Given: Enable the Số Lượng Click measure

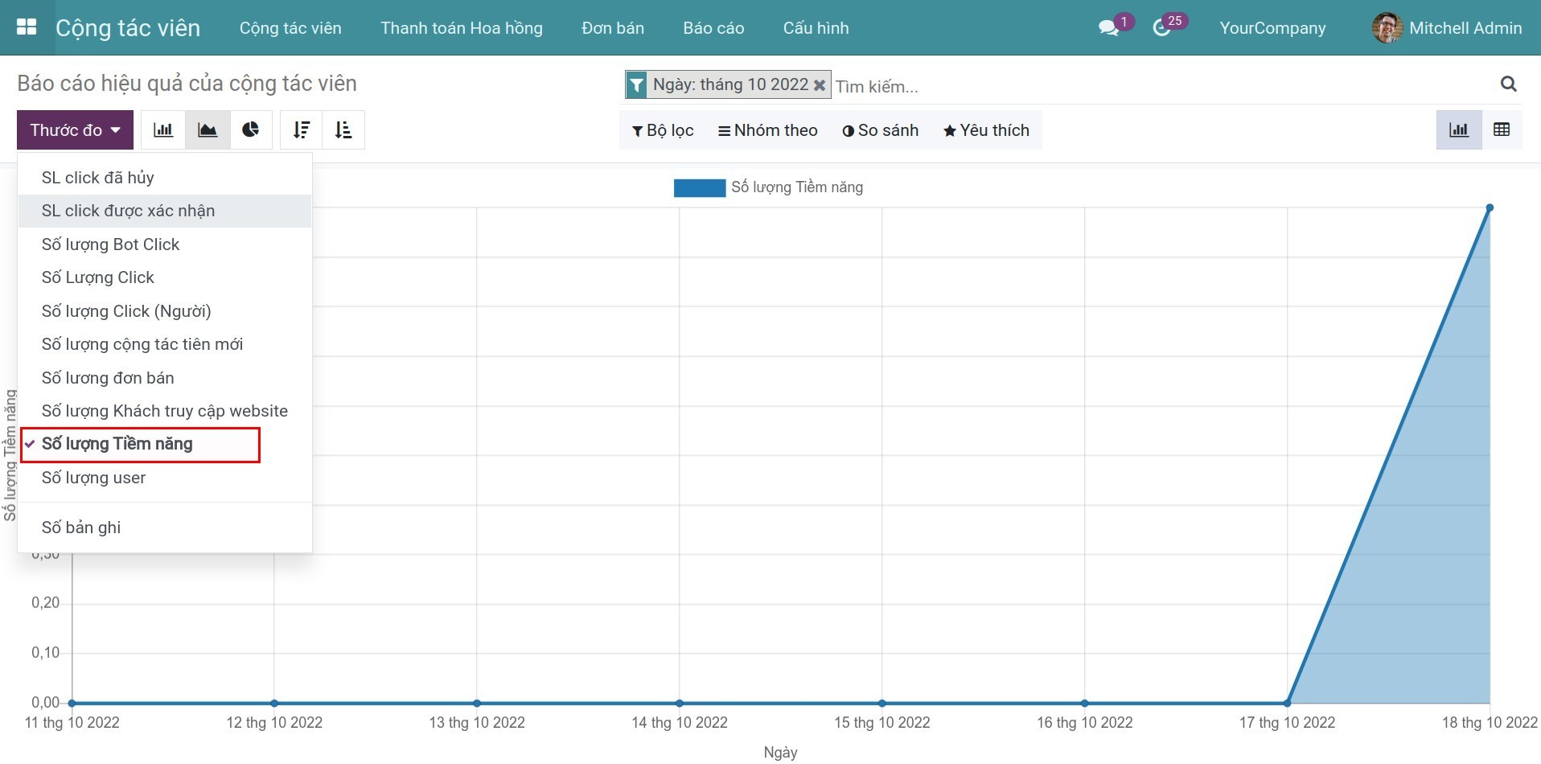Looking at the screenshot, I should click(98, 277).
